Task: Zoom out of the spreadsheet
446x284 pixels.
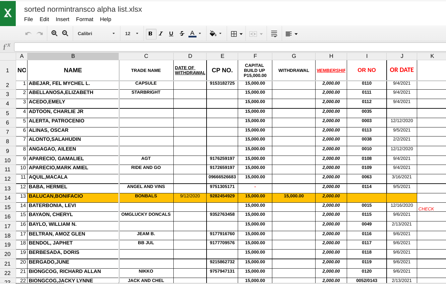Action: click(65, 33)
